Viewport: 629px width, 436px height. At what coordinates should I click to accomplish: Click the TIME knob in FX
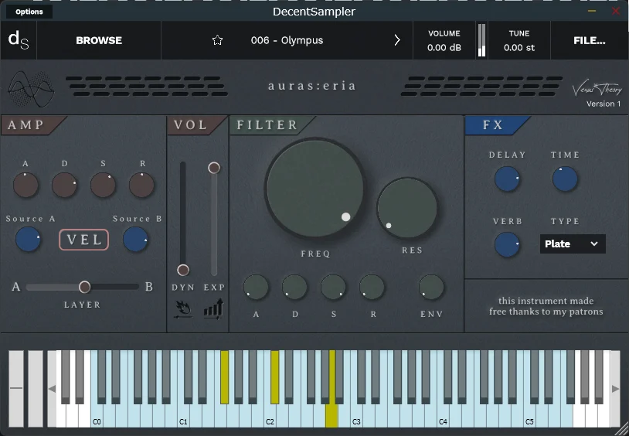565,179
